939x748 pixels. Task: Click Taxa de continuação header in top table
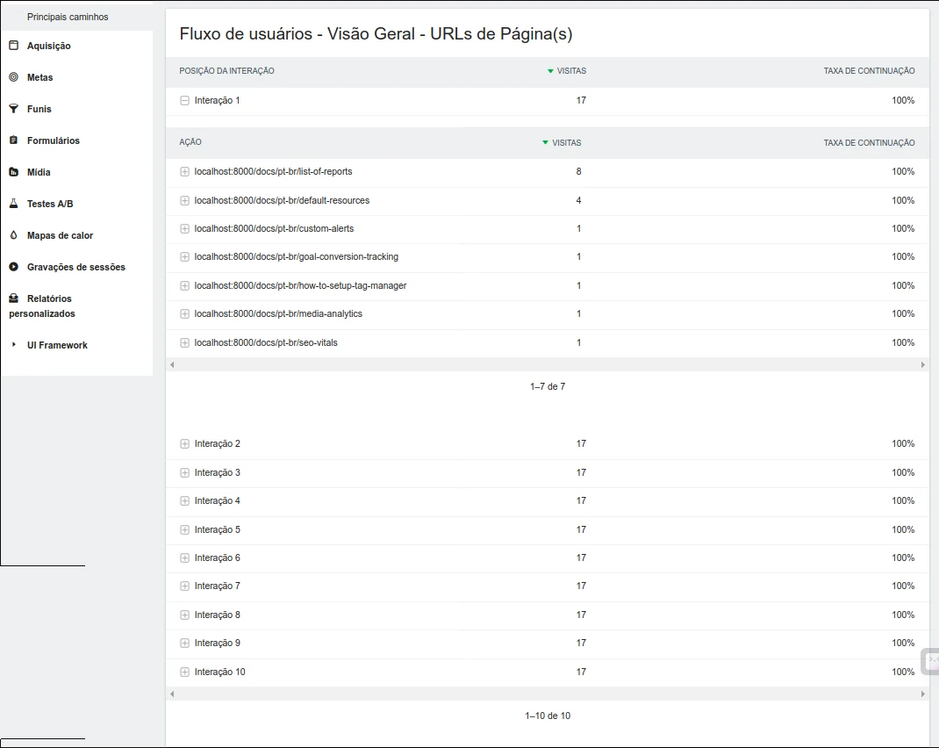[868, 71]
